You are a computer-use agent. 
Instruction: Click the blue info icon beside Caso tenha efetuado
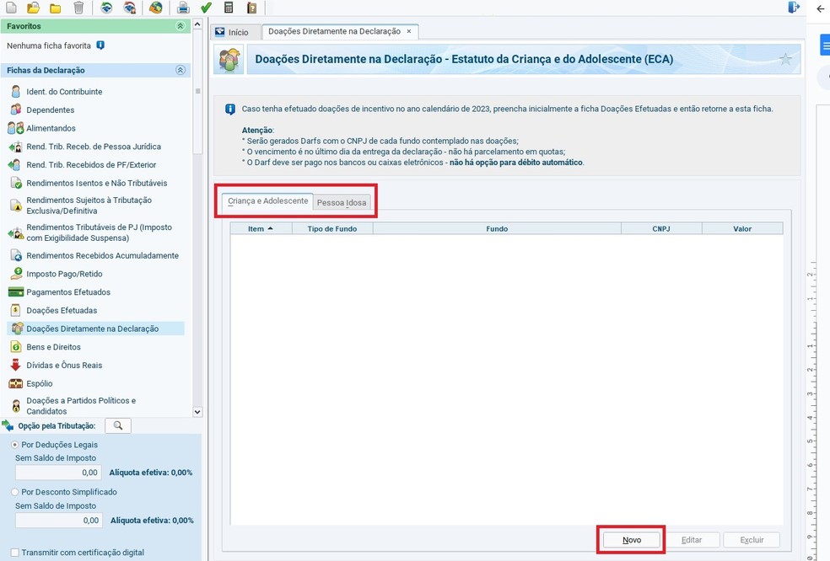coord(229,109)
